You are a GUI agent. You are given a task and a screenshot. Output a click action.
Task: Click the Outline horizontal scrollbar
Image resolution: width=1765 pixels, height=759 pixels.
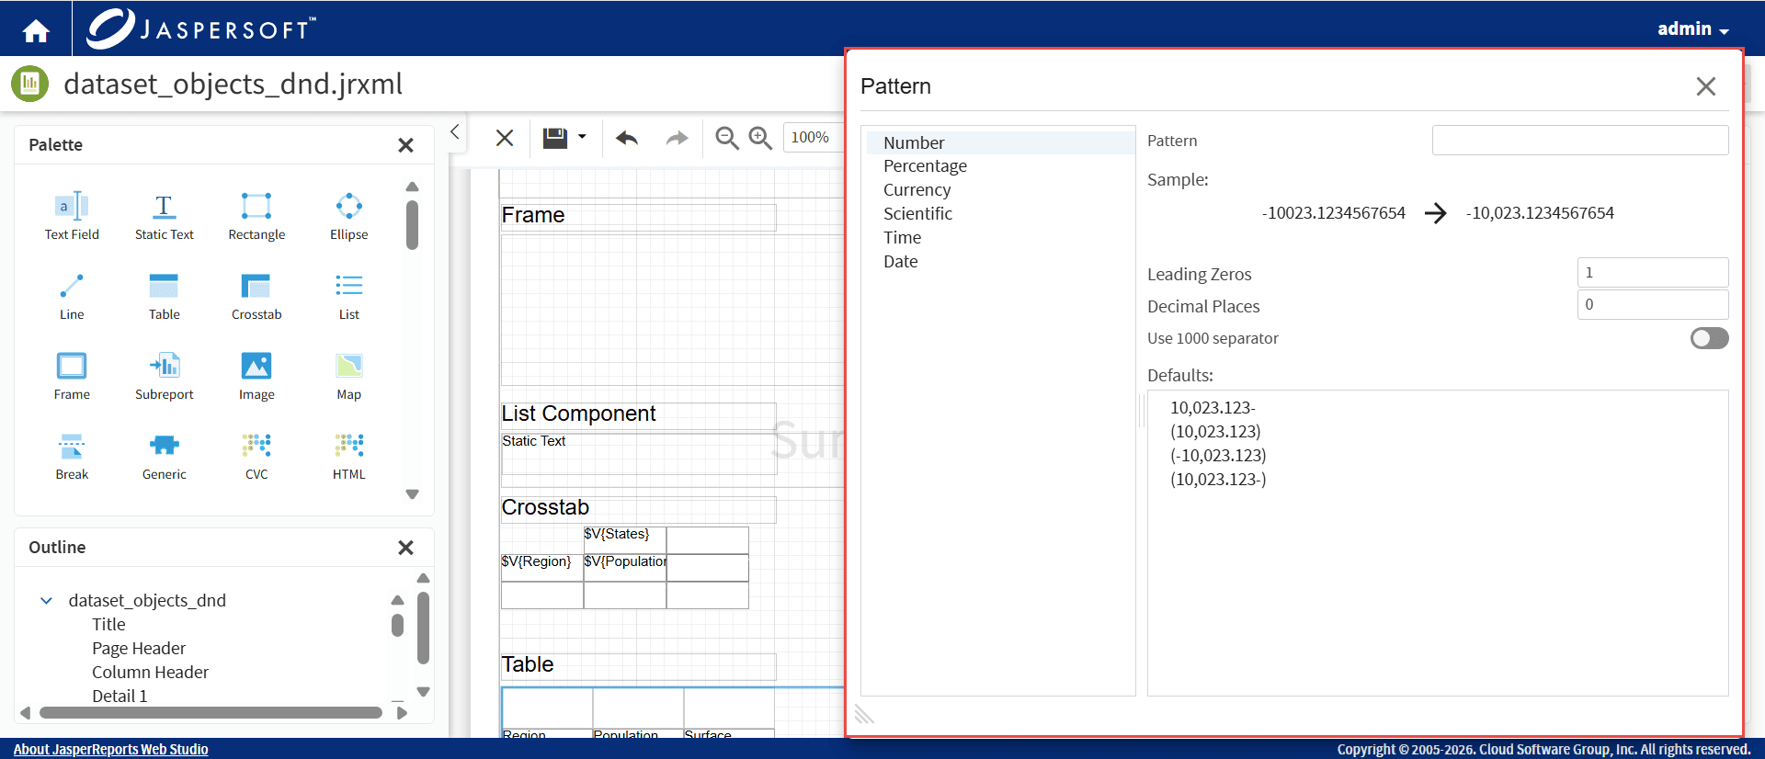click(211, 712)
